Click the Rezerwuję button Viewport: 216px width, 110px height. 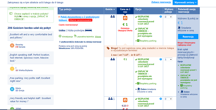pyautogui.click(x=188, y=37)
